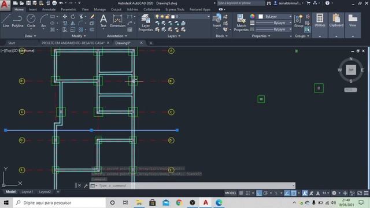Toggle Ortho mode in status bar
This screenshot has width=370, height=208.
(259, 193)
